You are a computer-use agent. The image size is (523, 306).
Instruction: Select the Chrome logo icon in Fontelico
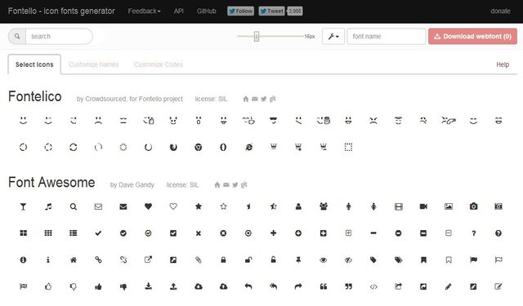[x=198, y=147]
